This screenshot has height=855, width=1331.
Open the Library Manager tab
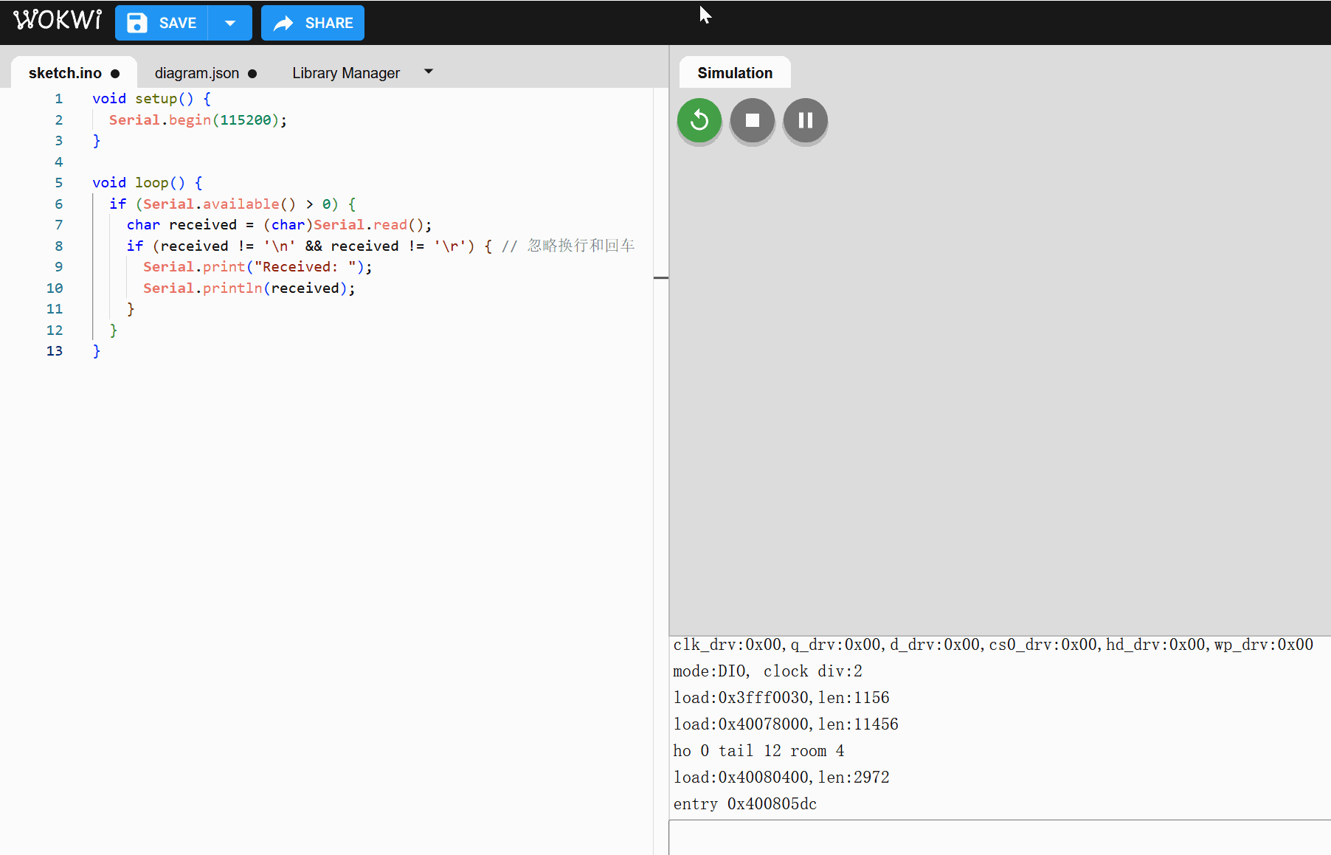(346, 73)
